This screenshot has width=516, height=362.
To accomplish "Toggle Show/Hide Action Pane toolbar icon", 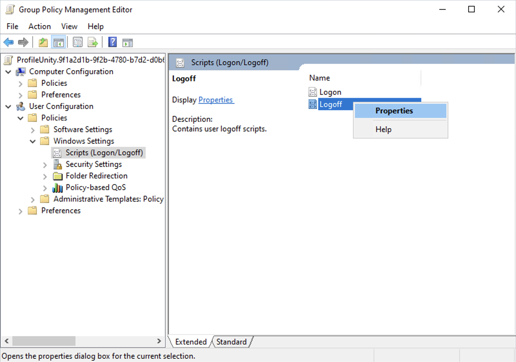I will click(128, 42).
